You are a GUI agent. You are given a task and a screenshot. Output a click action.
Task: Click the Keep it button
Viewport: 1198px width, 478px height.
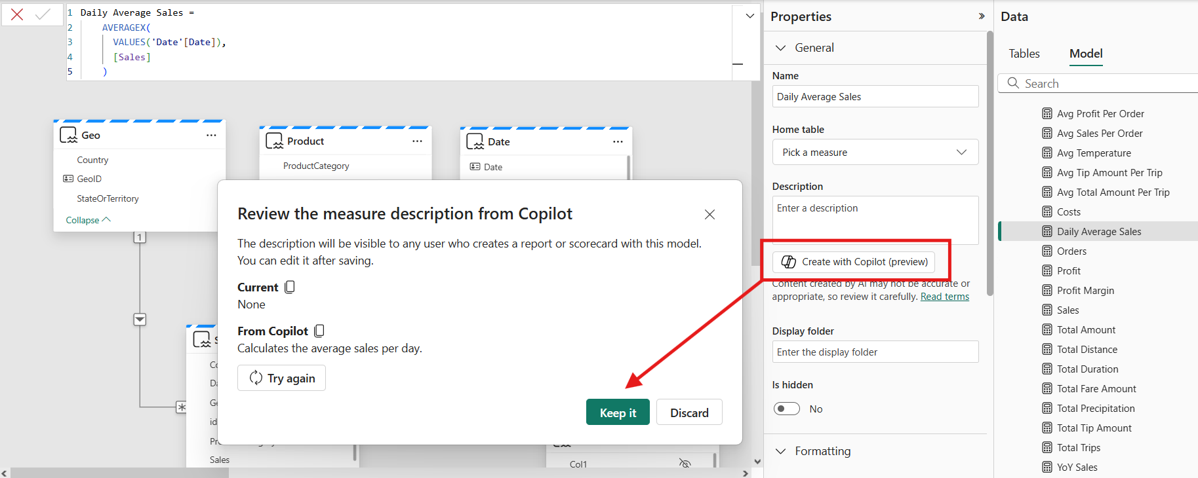coord(618,413)
